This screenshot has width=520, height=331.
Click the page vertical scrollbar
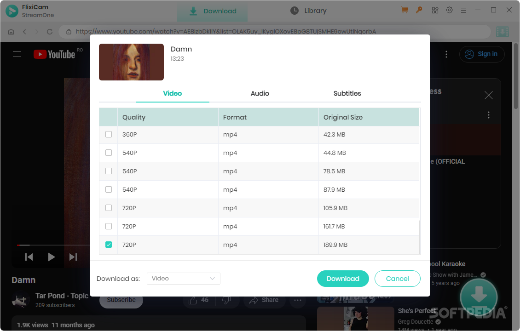(516, 76)
